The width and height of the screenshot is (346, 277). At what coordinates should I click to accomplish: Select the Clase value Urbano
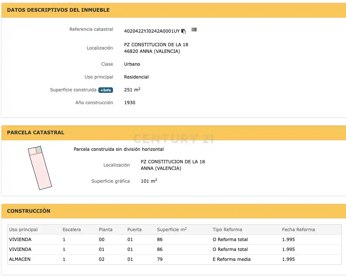(x=132, y=64)
